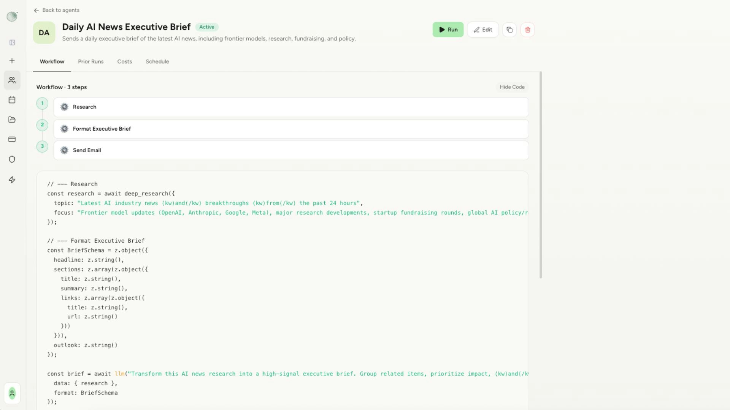Image resolution: width=730 pixels, height=410 pixels.
Task: Open the shield security sidebar icon
Action: coord(12,159)
